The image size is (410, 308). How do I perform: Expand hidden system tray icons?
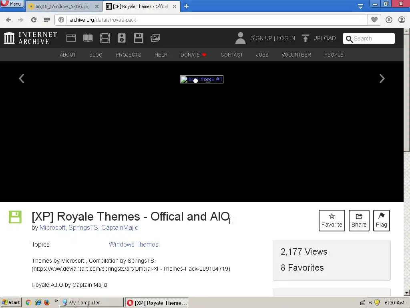pyautogui.click(x=370, y=302)
